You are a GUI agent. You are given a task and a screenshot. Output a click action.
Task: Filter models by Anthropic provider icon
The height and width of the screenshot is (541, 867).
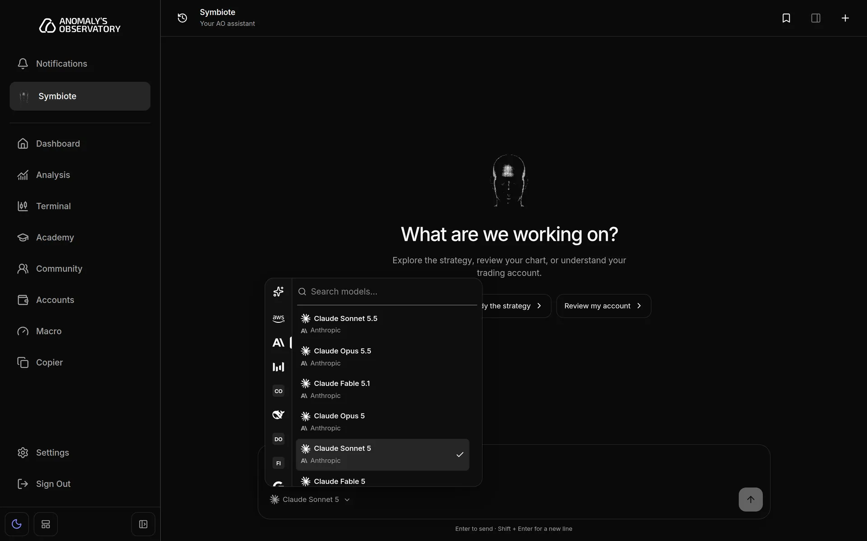coord(279,343)
